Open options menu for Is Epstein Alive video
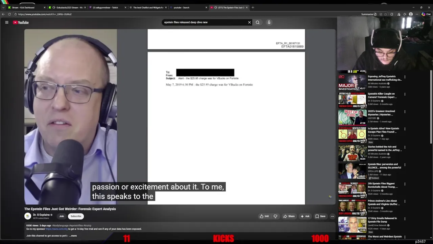The image size is (433, 244). tap(405, 129)
